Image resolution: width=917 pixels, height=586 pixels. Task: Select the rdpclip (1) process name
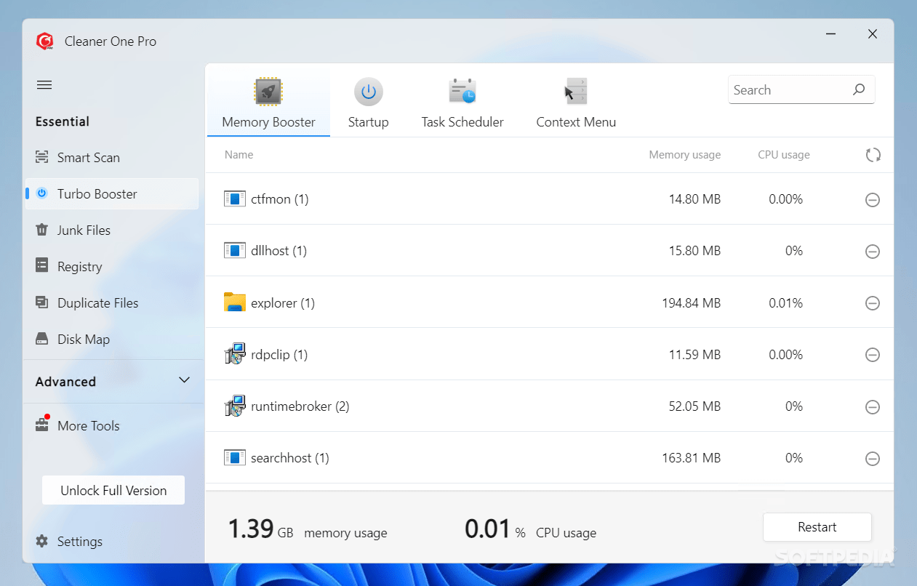point(279,355)
